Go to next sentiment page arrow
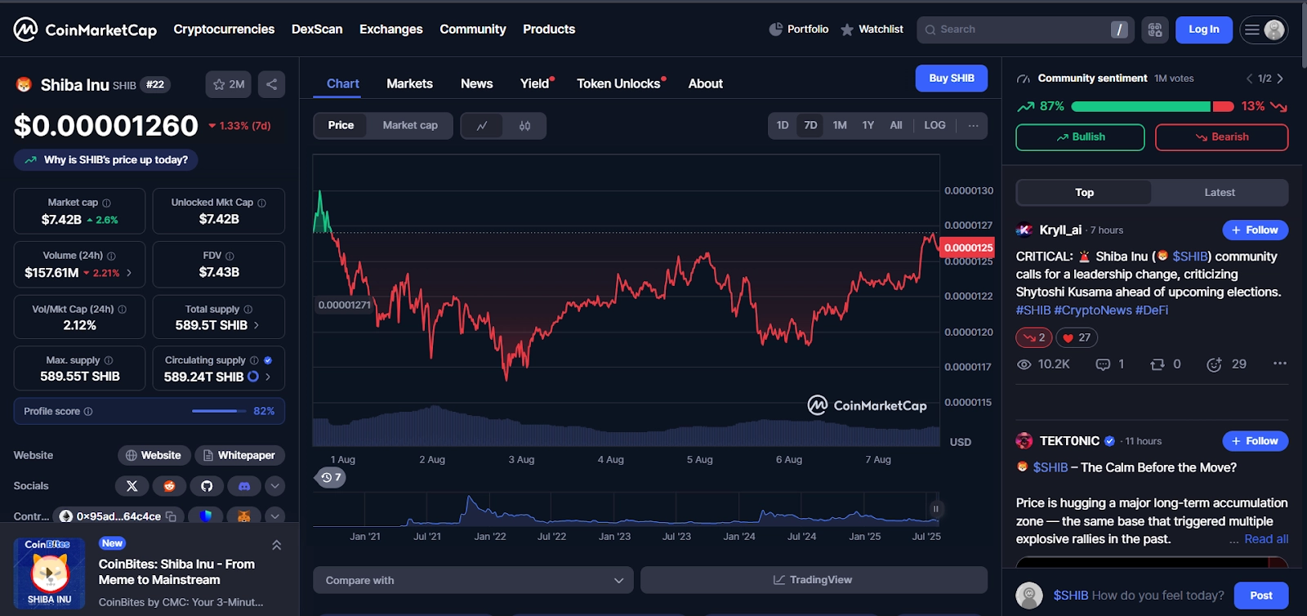 1280,78
